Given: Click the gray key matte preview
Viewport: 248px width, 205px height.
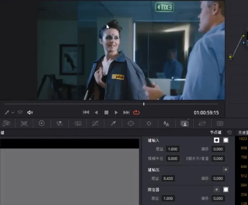Looking at the screenshot, I should coord(69,177).
